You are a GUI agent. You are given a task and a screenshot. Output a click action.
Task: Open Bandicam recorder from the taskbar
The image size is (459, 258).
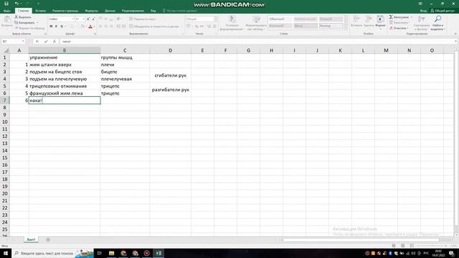[146, 253]
